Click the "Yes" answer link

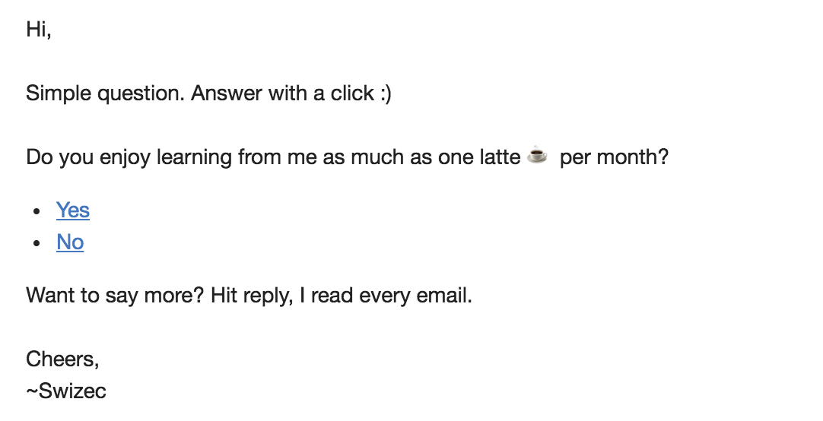[73, 210]
